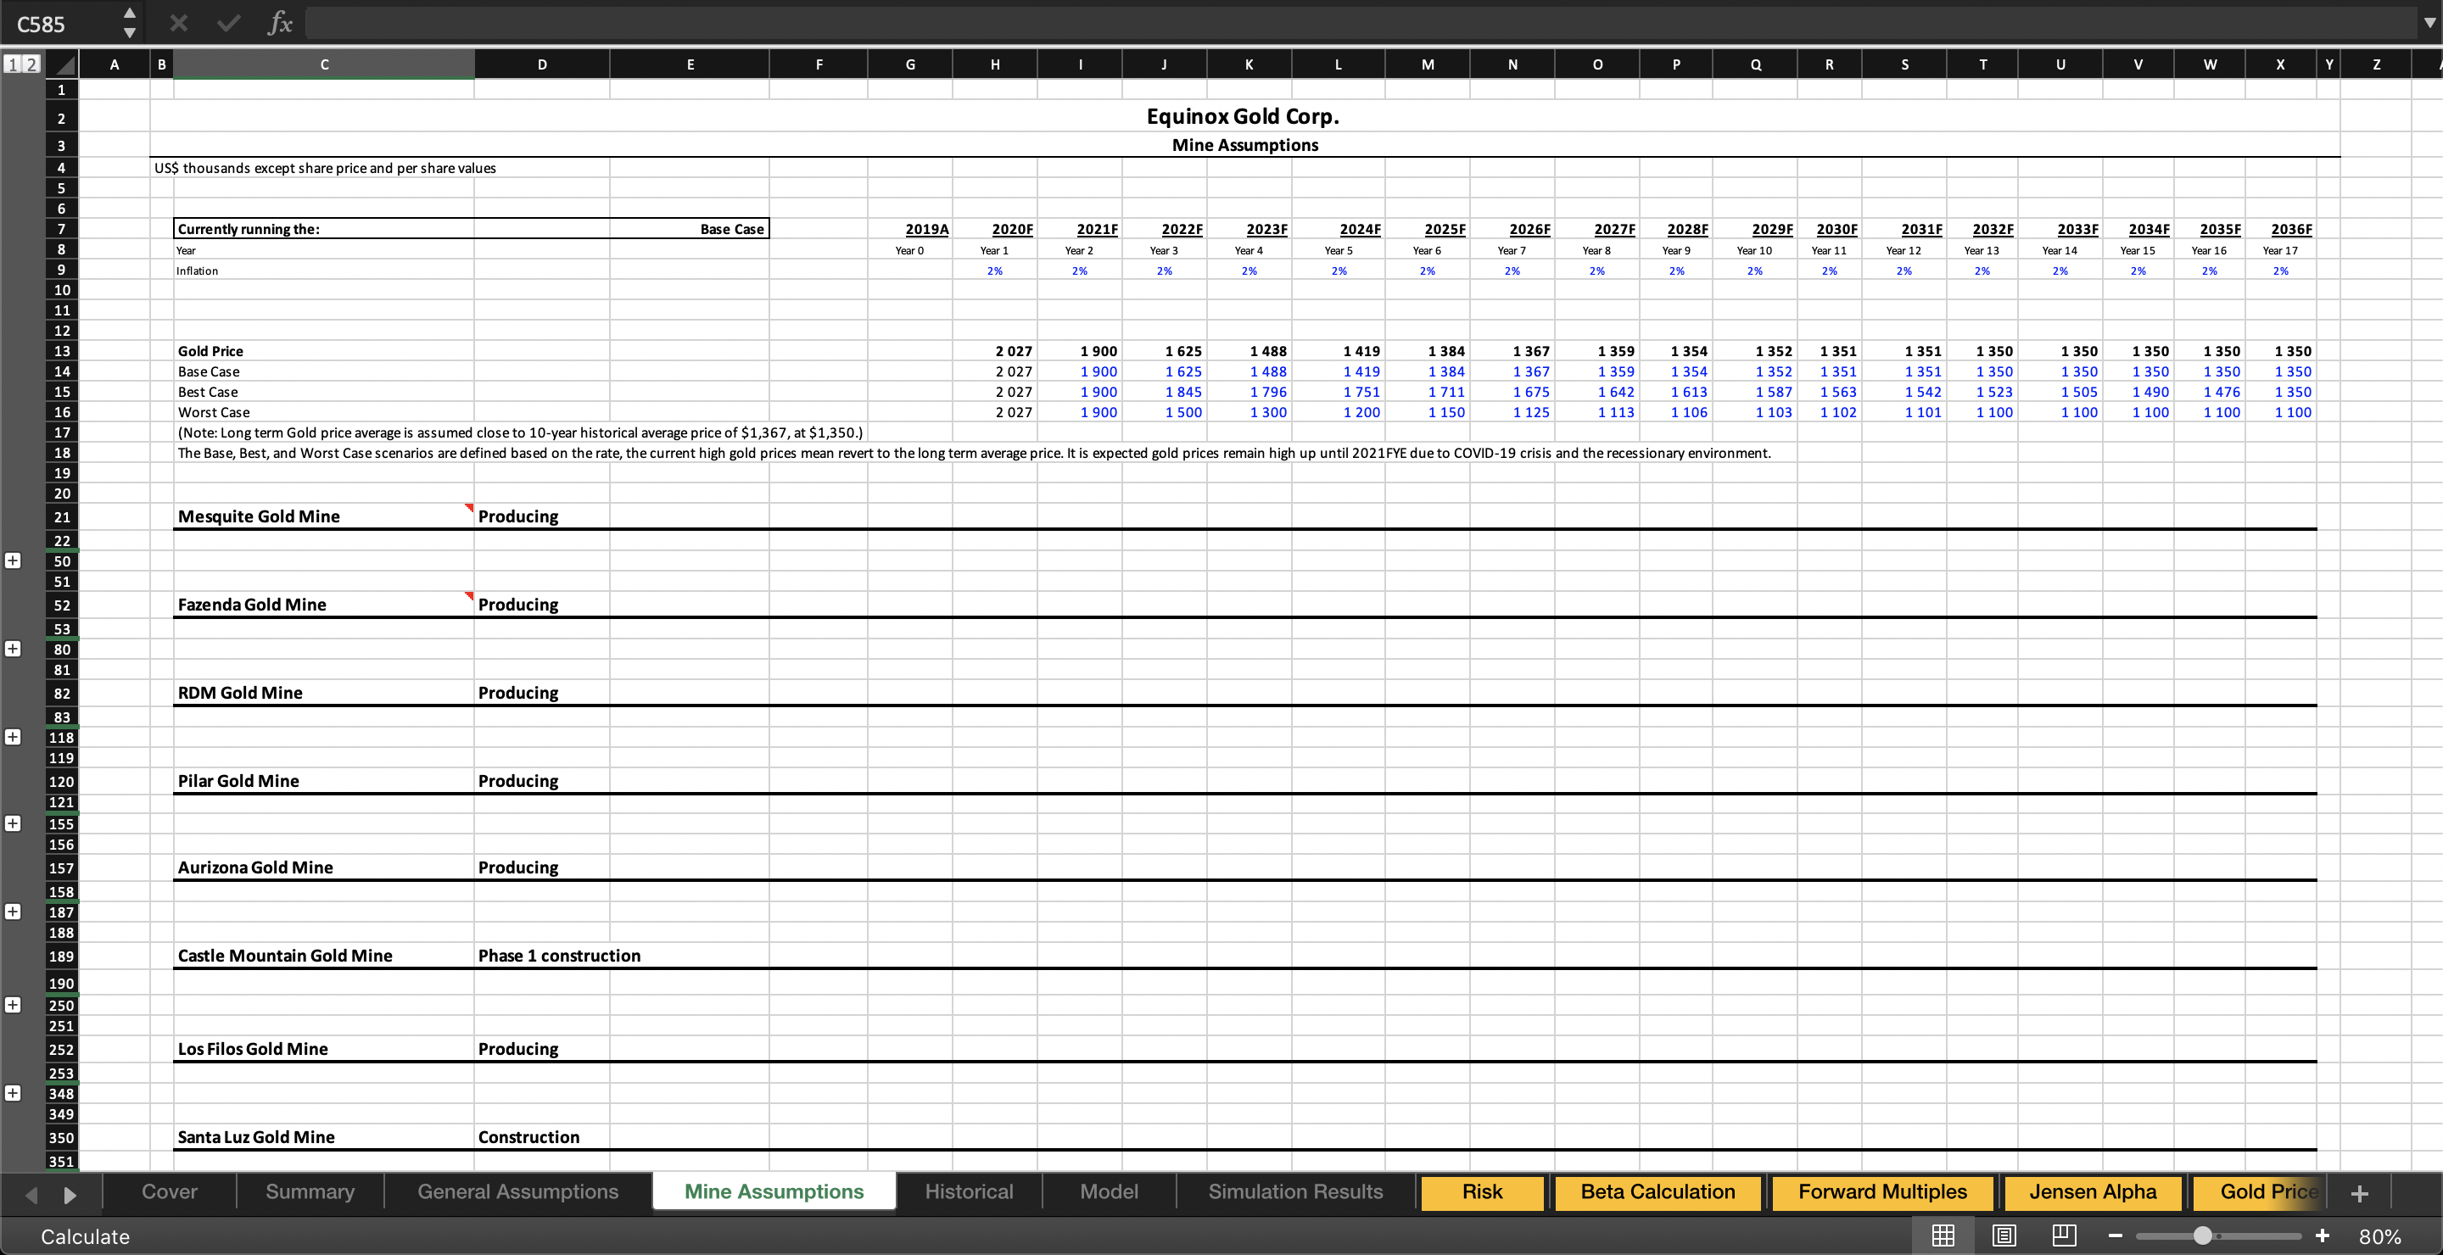Click the Name Box showing C585

[59, 24]
